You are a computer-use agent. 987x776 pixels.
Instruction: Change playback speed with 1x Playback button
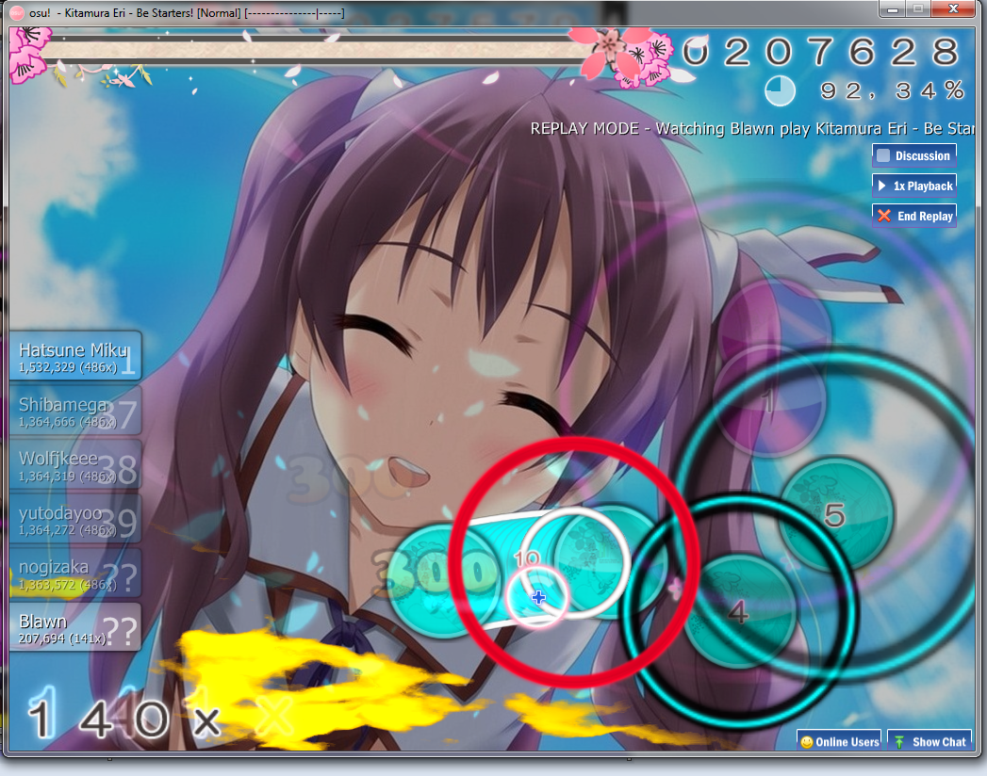[x=914, y=186]
